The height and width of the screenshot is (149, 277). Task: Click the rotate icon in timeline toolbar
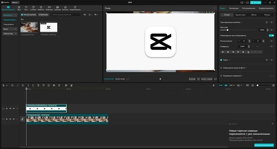(59, 85)
